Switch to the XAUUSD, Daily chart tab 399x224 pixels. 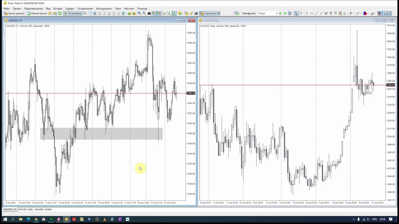pyautogui.click(x=26, y=209)
